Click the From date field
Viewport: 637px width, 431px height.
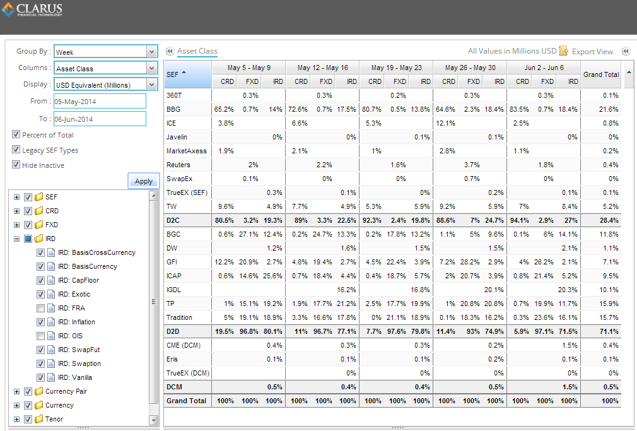100,101
